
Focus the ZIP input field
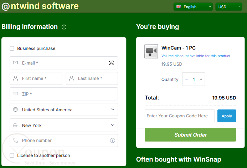(64, 94)
